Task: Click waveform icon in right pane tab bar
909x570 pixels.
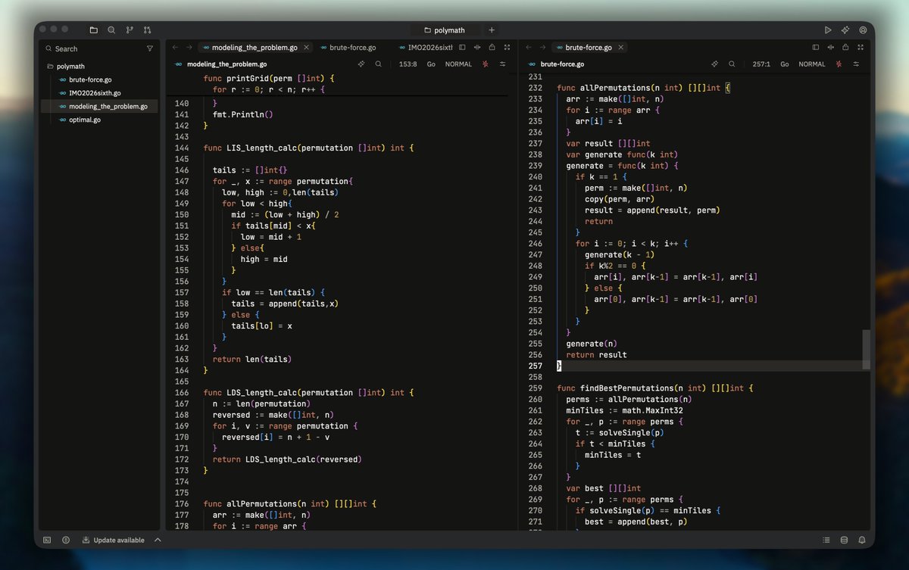Action: click(831, 47)
